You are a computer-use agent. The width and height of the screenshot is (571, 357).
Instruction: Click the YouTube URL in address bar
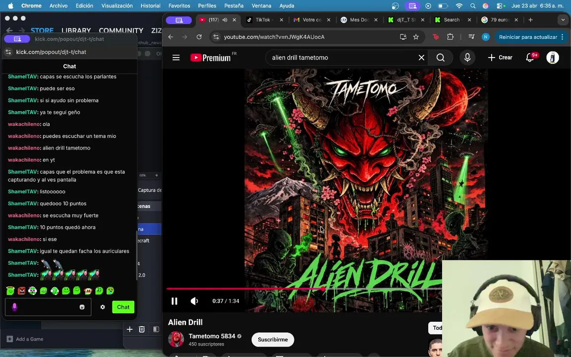pos(274,37)
